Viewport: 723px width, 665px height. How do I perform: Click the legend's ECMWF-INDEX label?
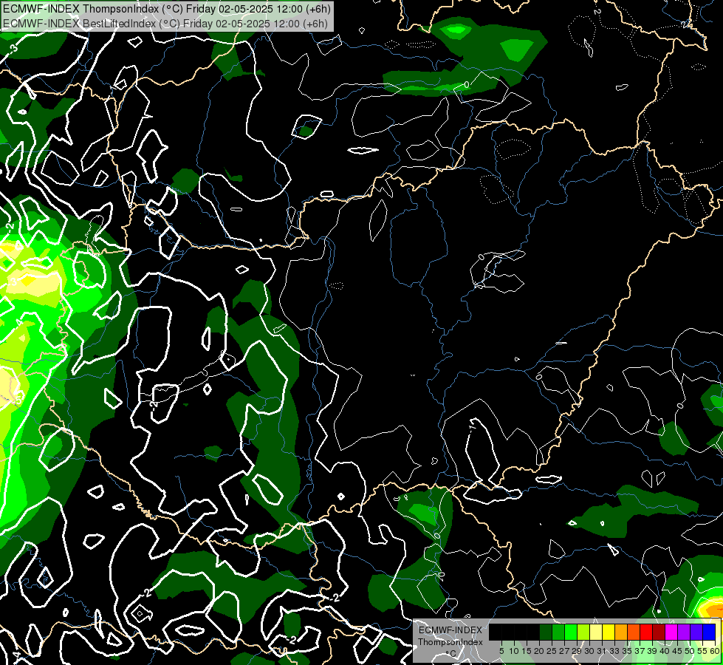pos(450,630)
